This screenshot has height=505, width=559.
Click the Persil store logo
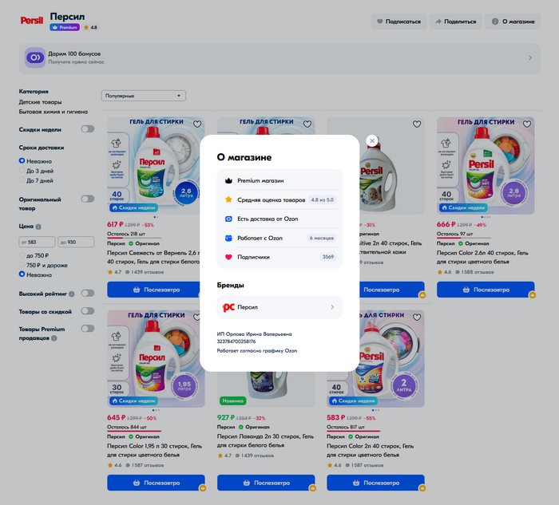[32, 21]
